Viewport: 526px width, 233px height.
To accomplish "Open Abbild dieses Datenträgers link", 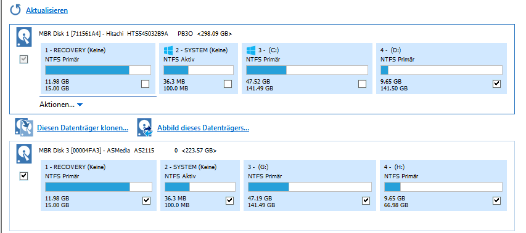I will click(203, 128).
